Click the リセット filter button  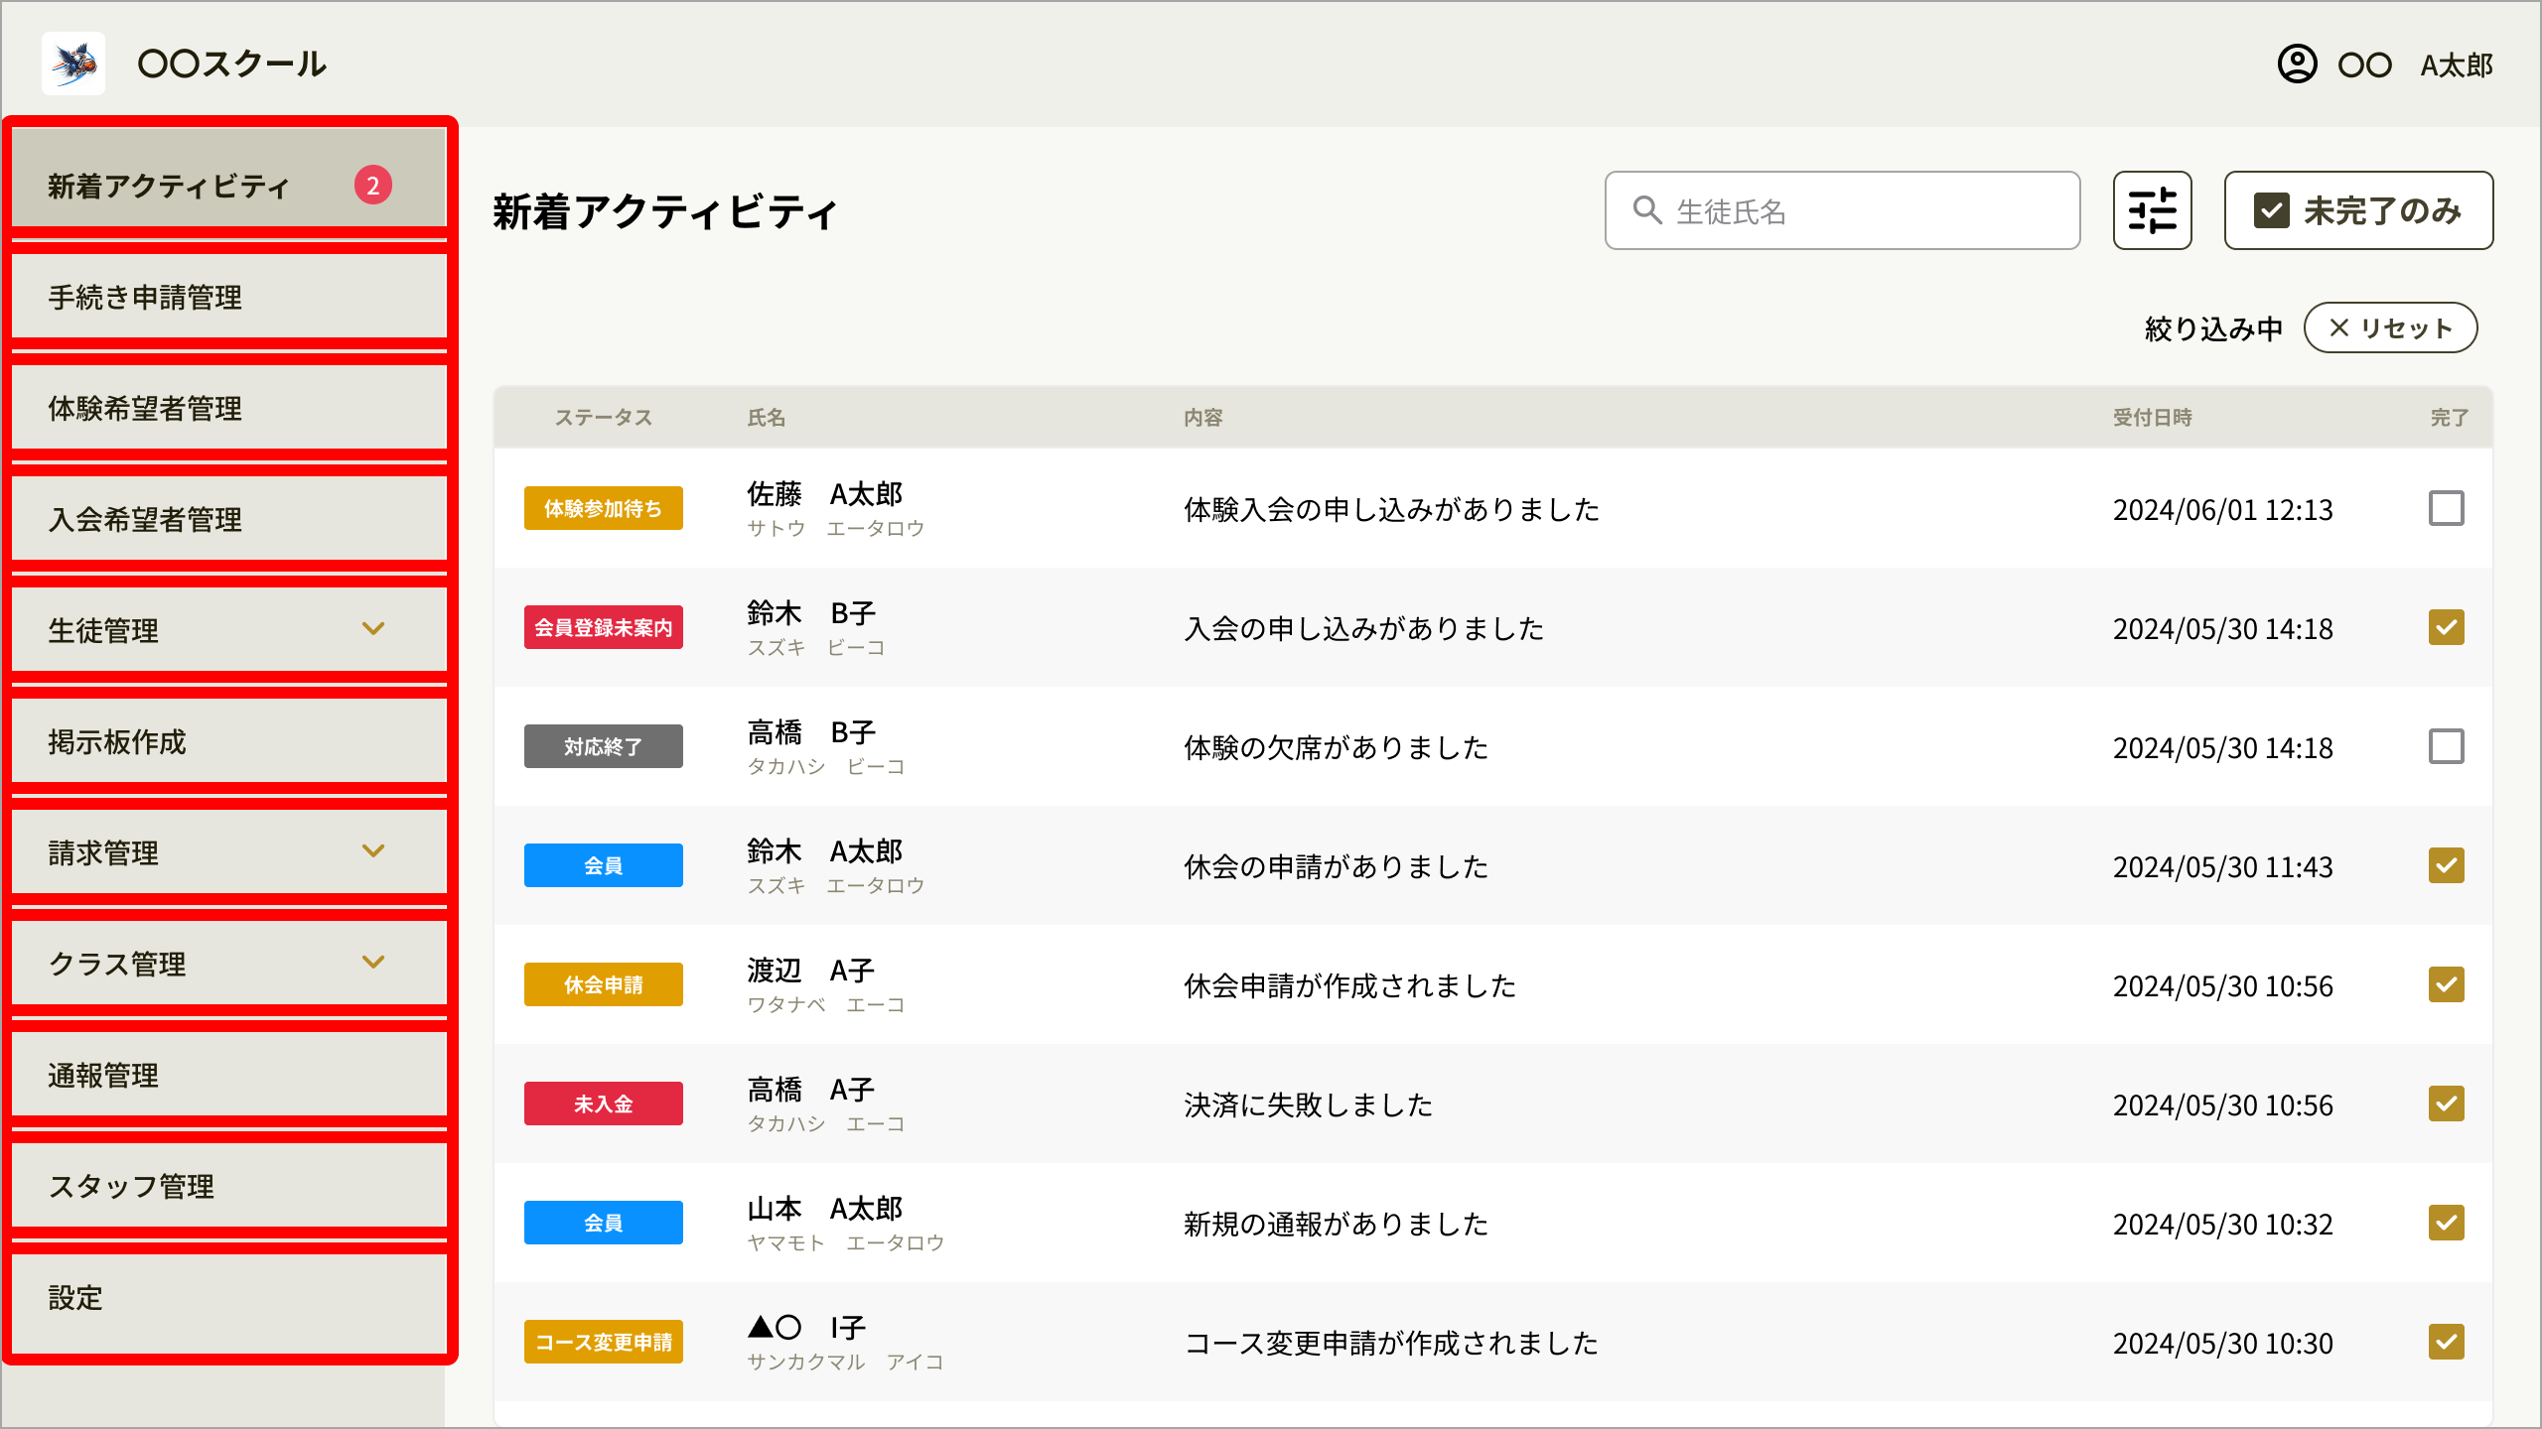pos(2390,327)
